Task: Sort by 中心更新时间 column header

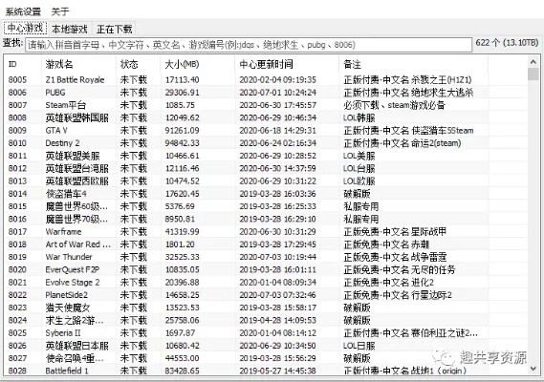Action: (287, 64)
